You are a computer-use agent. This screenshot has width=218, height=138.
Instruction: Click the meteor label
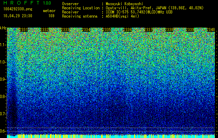pyautogui.click(x=49, y=11)
